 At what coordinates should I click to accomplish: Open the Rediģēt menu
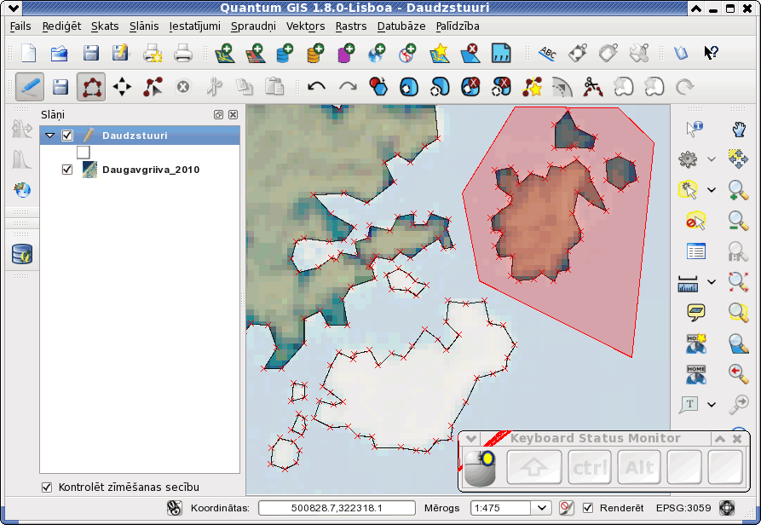point(61,26)
